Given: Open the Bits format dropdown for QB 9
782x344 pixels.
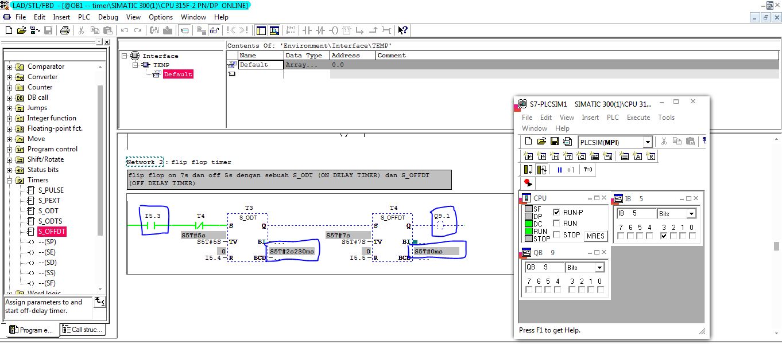Looking at the screenshot, I should 599,268.
